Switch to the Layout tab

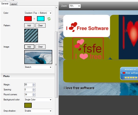pyautogui.click(x=14, y=4)
